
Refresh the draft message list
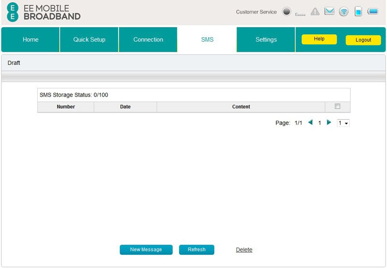(x=196, y=250)
